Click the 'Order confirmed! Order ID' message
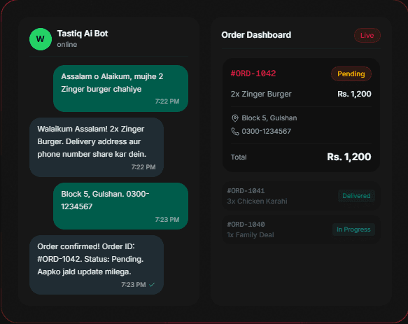The width and height of the screenshot is (408, 324). click(97, 265)
